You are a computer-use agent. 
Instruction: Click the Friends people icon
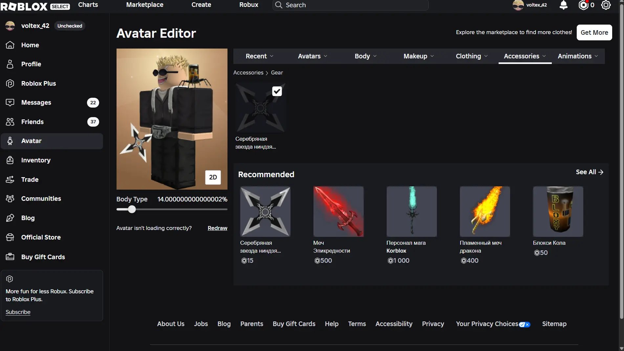tap(10, 122)
